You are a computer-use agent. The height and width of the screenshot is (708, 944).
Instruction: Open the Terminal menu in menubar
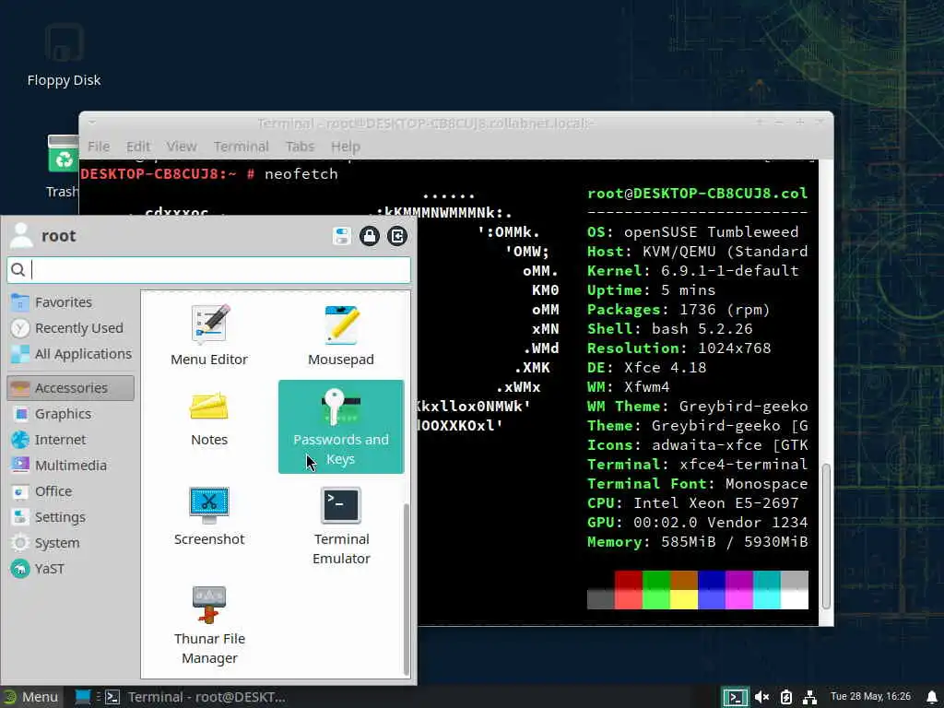coord(241,147)
